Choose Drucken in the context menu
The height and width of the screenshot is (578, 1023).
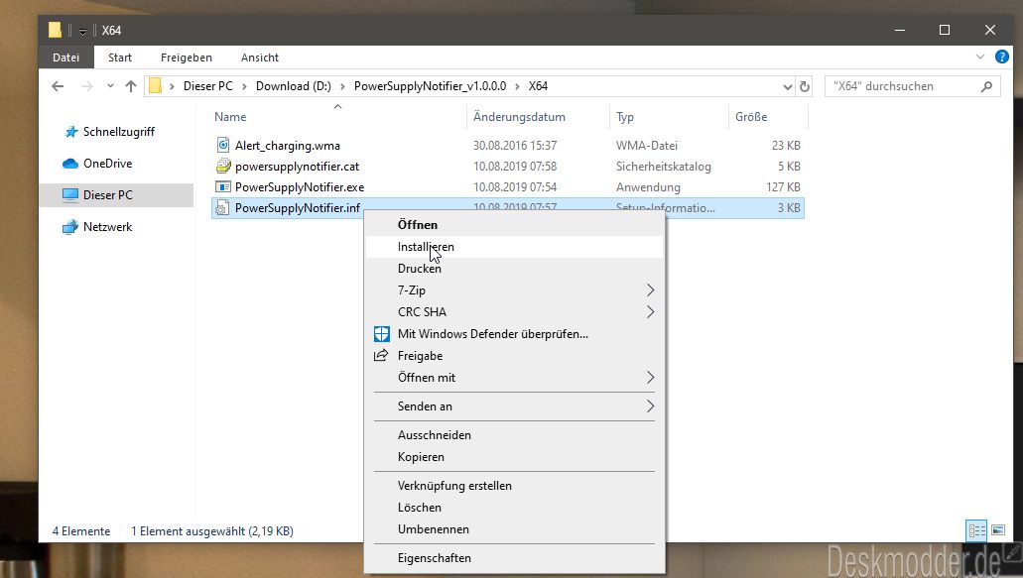tap(514, 269)
